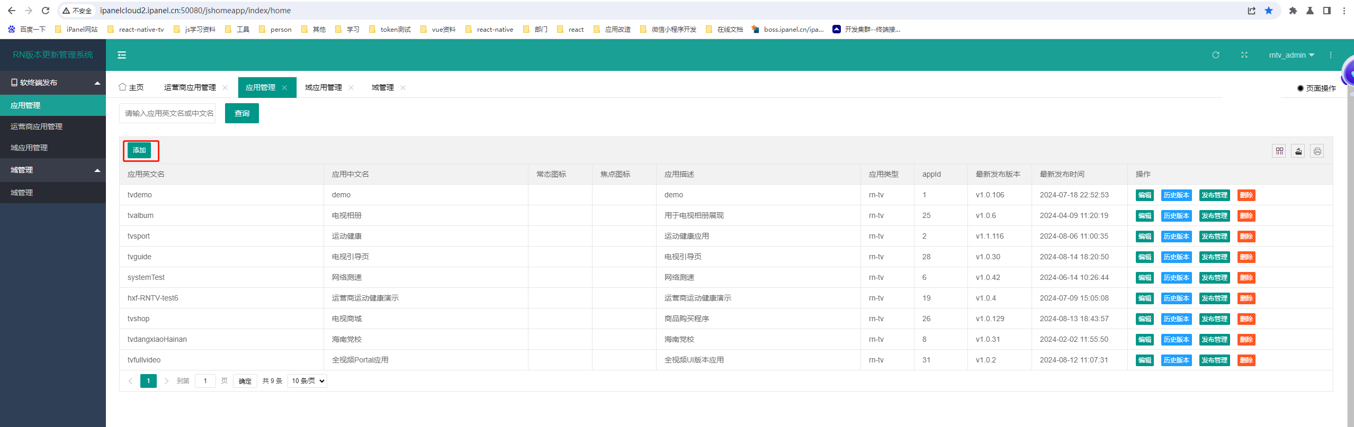Click the table print icon
This screenshot has height=427, width=1354.
tap(1317, 151)
